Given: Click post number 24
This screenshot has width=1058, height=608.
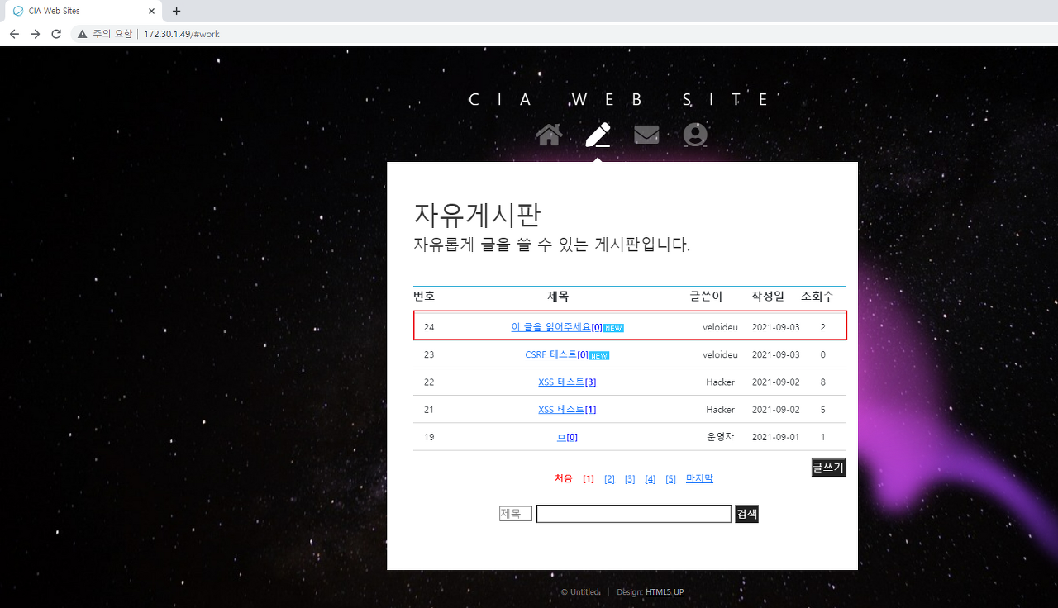Looking at the screenshot, I should [429, 327].
